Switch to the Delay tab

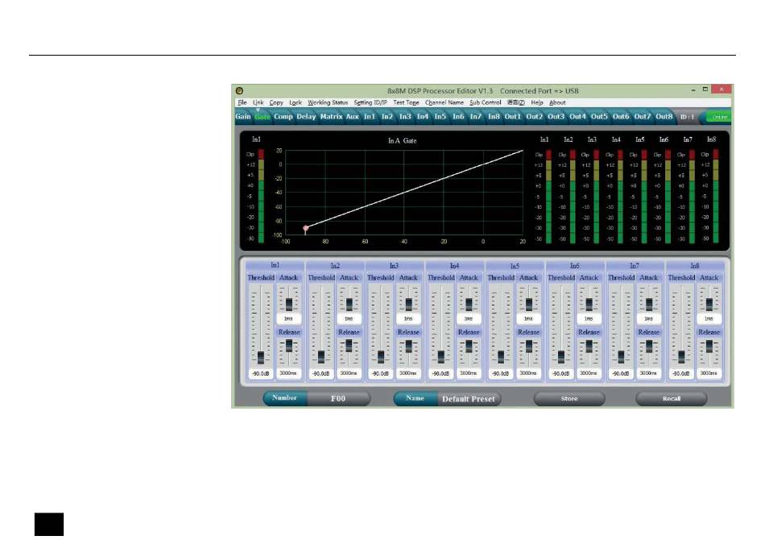pos(306,117)
